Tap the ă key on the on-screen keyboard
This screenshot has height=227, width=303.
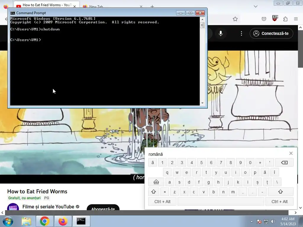click(265, 172)
